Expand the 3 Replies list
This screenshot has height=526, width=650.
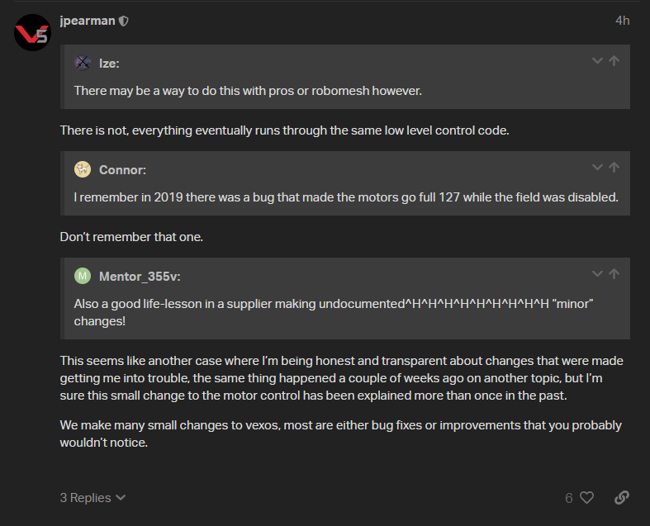coord(93,498)
